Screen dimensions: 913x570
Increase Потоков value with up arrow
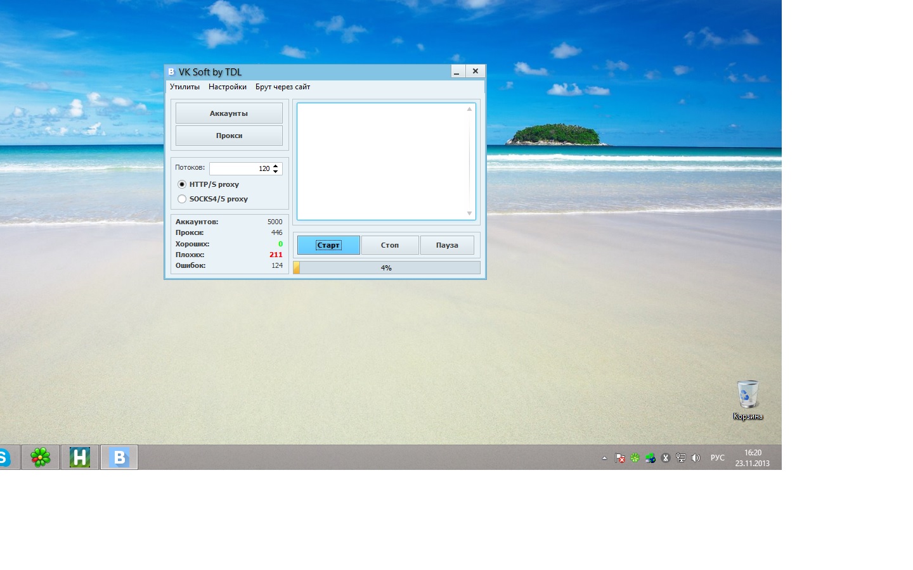click(x=276, y=166)
